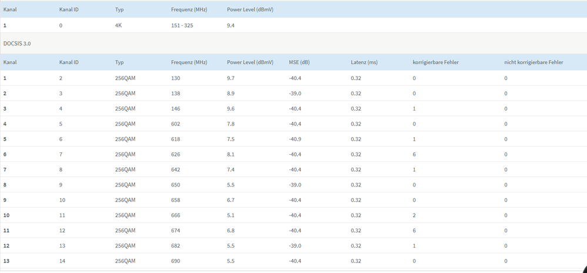Click the power level 7.4 value
This screenshot has height=273, width=587.
(x=230, y=169)
